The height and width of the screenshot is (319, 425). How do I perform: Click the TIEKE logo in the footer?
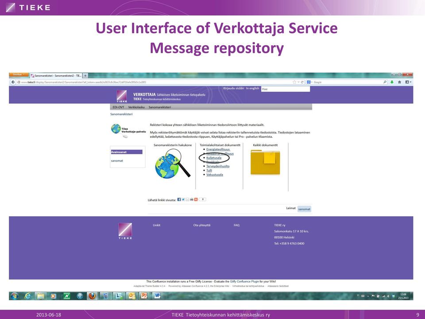point(125,231)
